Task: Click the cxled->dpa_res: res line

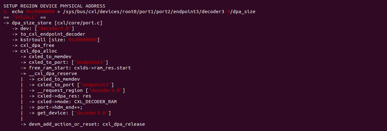Action: pyautogui.click(x=64, y=96)
